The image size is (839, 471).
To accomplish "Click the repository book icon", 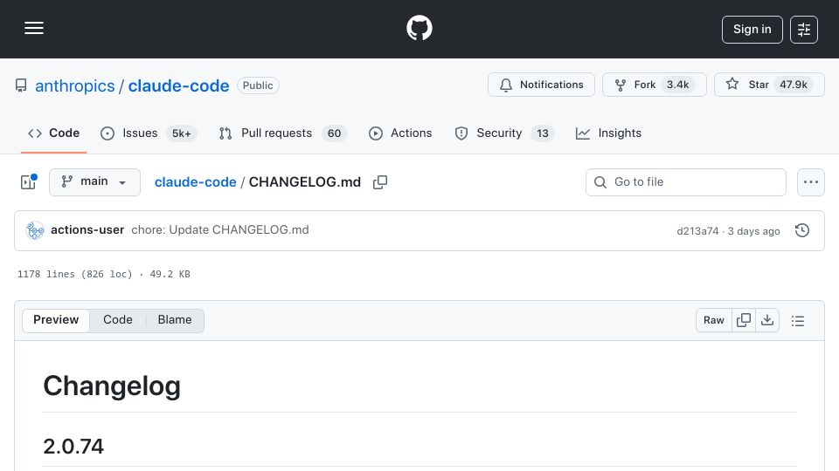I will 21,85.
